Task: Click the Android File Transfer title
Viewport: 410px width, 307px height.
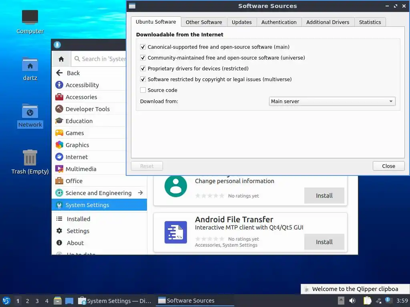Action: pyautogui.click(x=234, y=219)
